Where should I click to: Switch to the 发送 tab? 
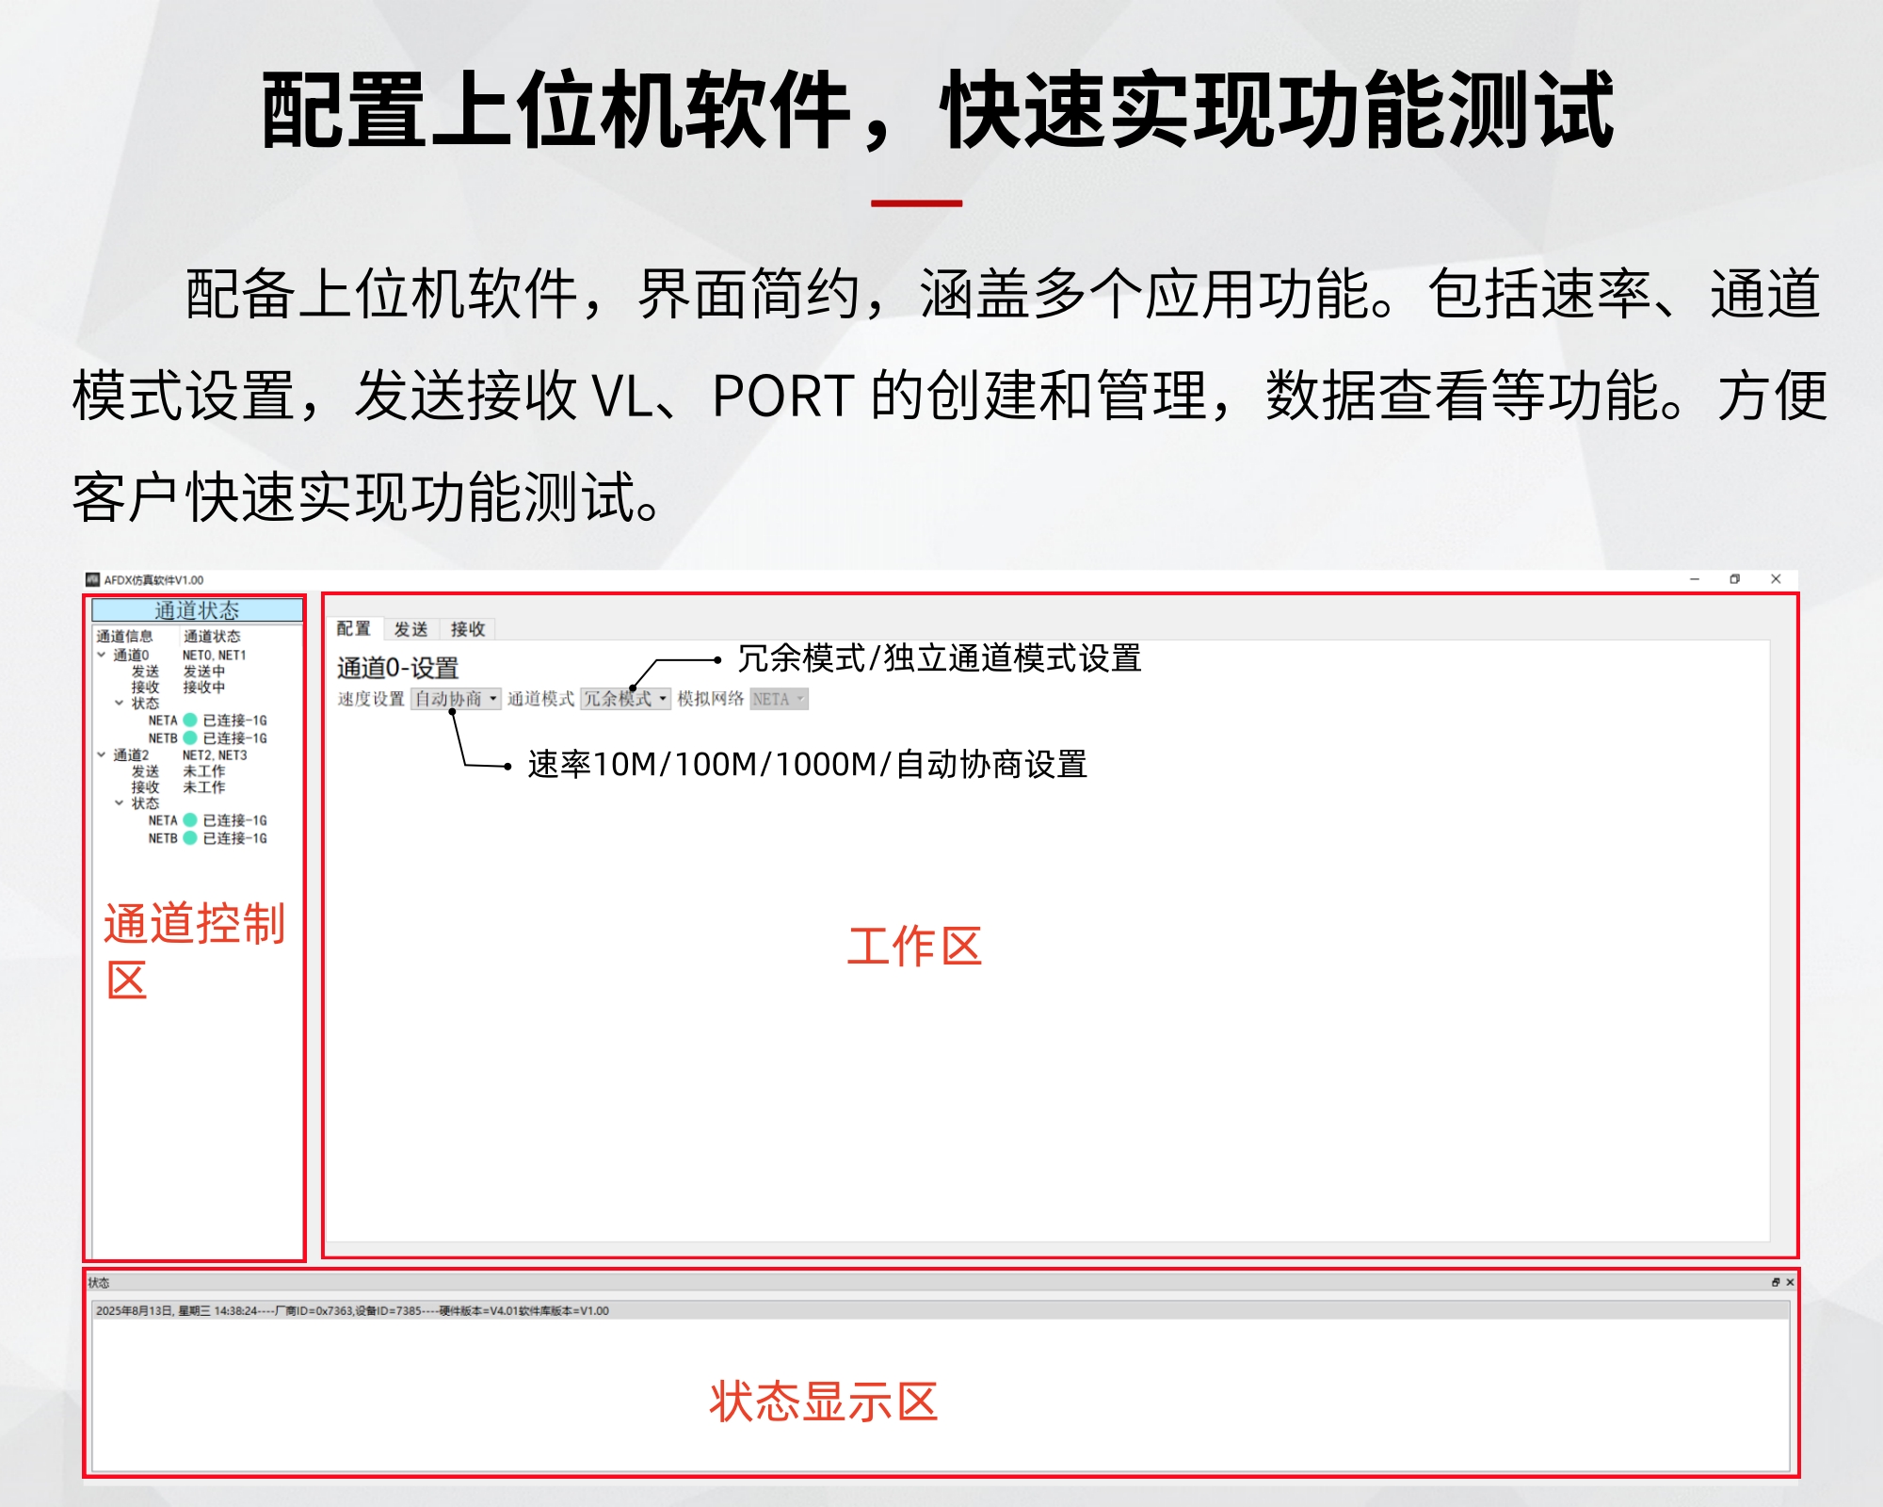(x=410, y=628)
